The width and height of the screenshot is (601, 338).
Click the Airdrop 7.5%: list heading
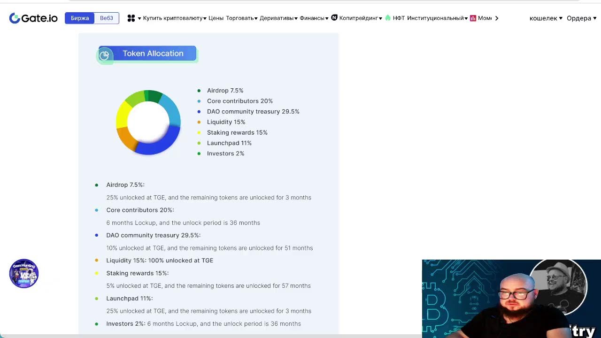click(125, 185)
